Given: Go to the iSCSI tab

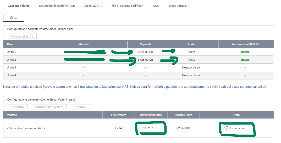Looking at the screenshot, I should [156, 6].
